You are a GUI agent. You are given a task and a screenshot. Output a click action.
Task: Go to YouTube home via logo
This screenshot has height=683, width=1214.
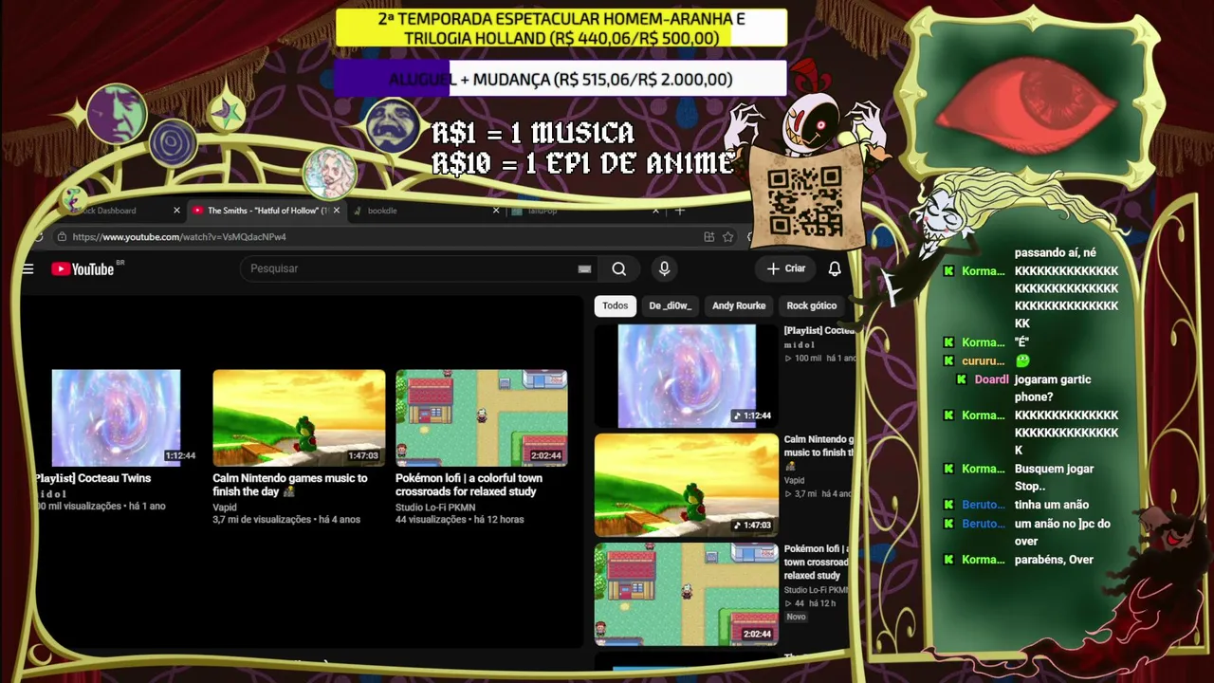[83, 269]
